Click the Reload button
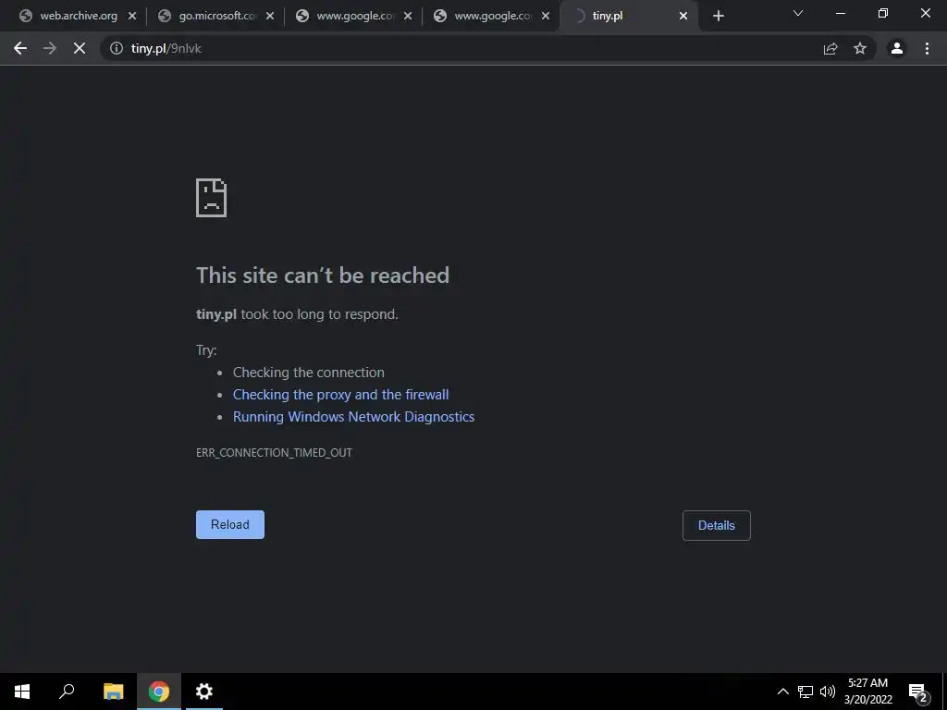 (x=230, y=525)
